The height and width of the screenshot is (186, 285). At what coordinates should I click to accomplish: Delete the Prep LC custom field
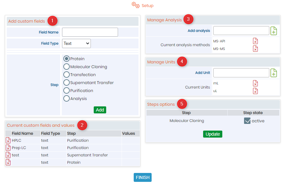click(x=8, y=148)
